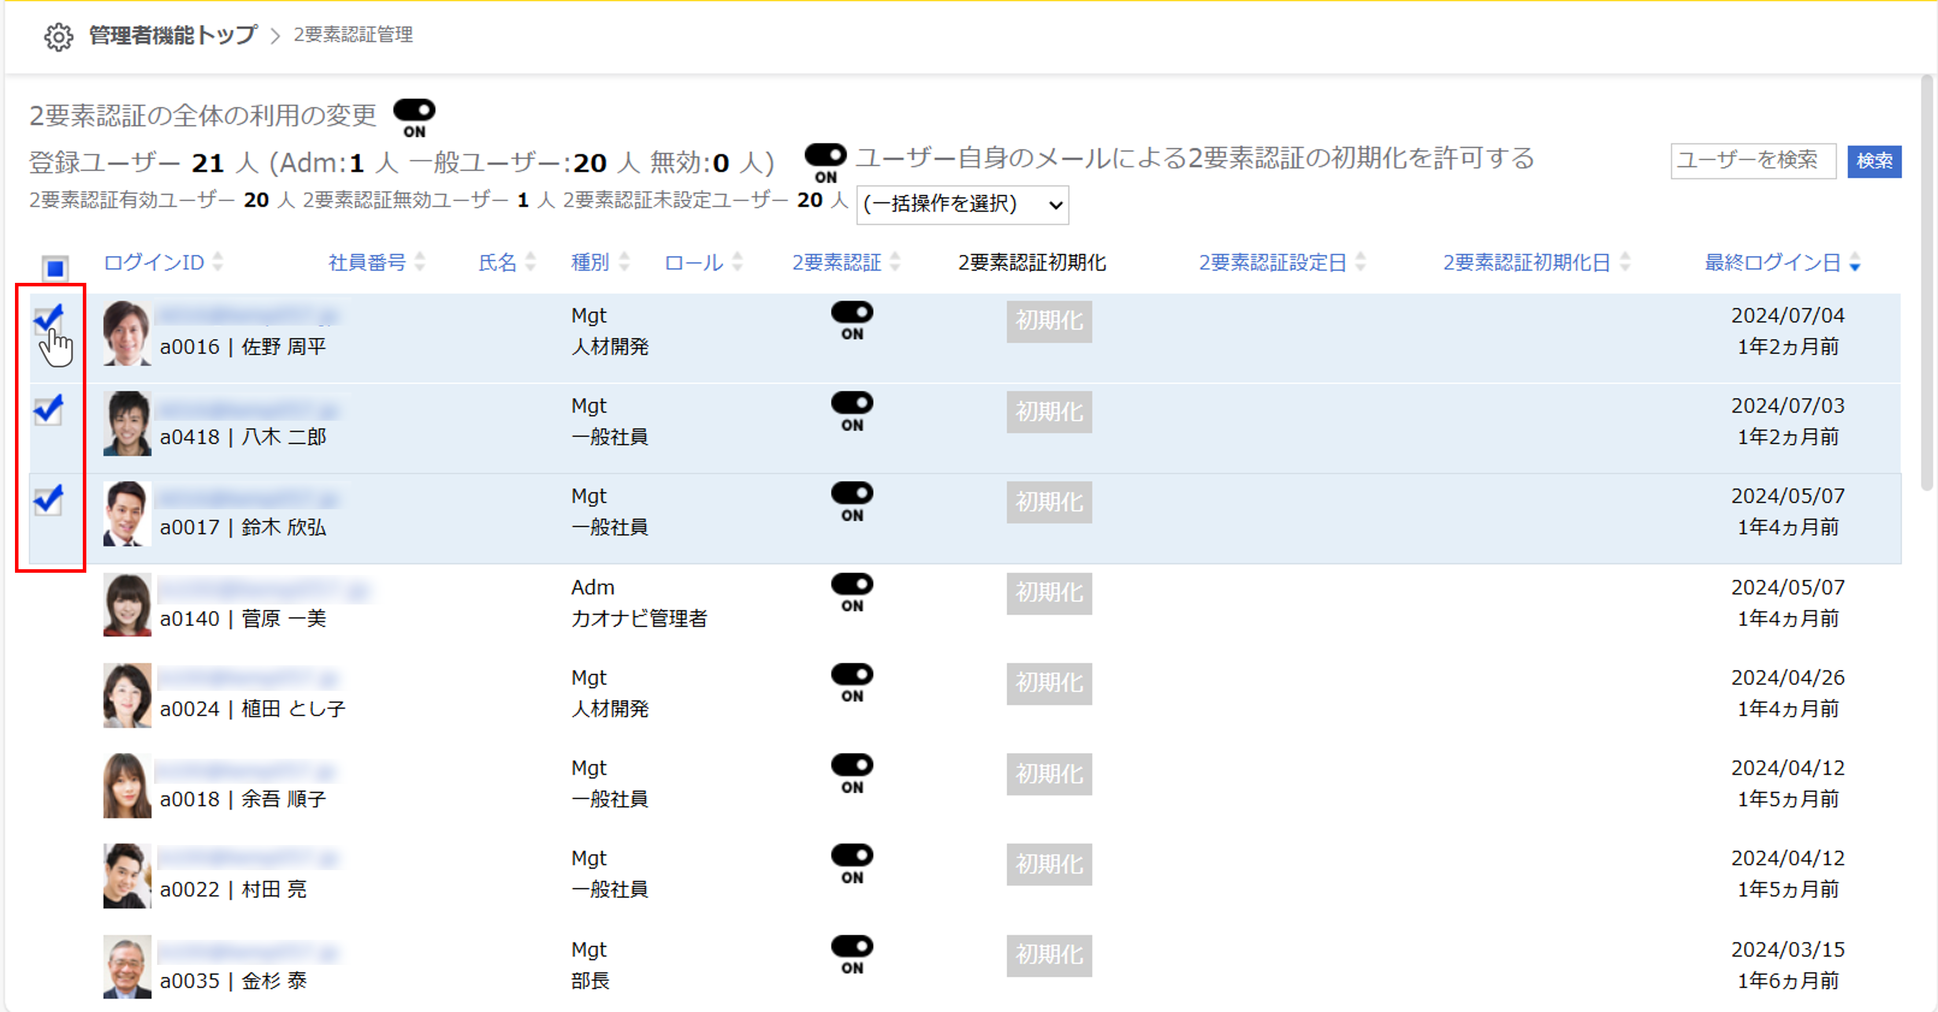Sort by the 2要素認証 column sort icon
1938x1012 pixels.
click(x=895, y=262)
